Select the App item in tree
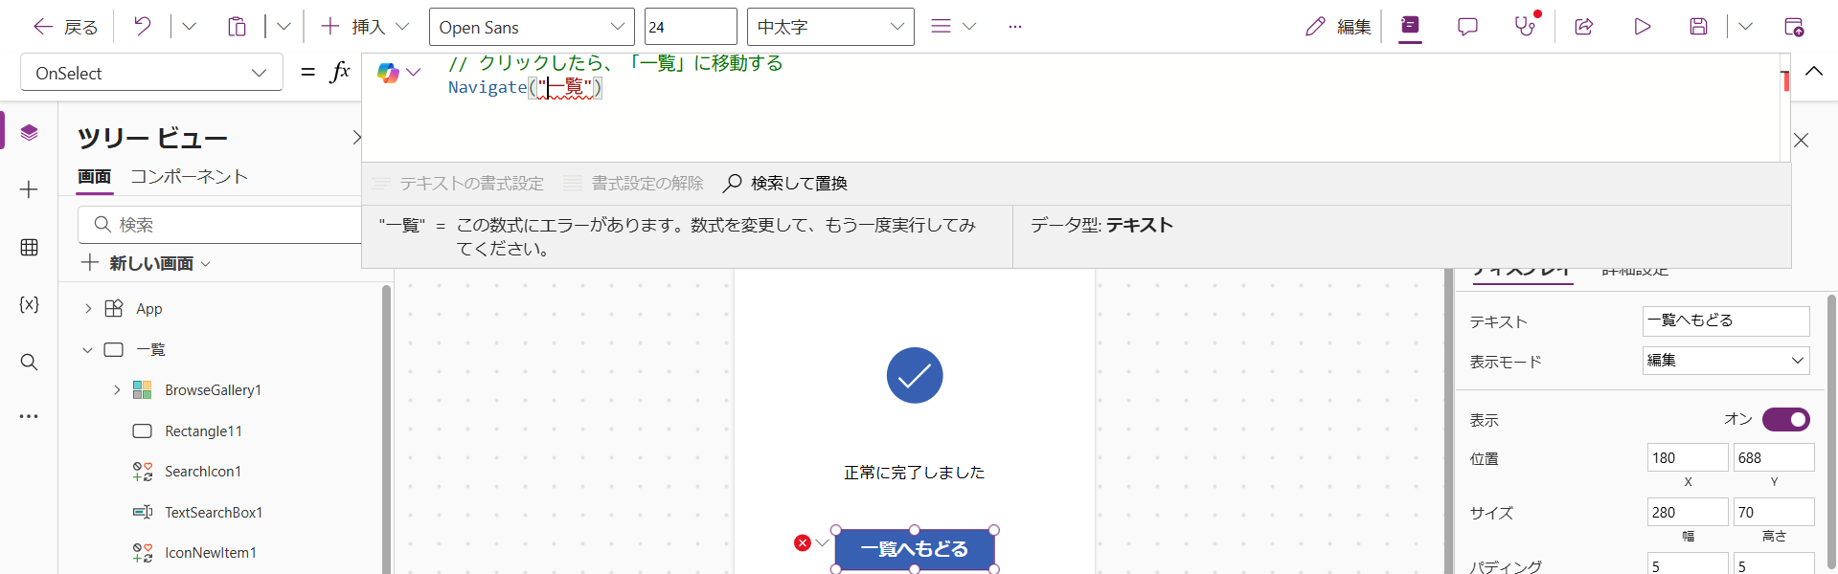Viewport: 1838px width, 574px height. (x=148, y=308)
